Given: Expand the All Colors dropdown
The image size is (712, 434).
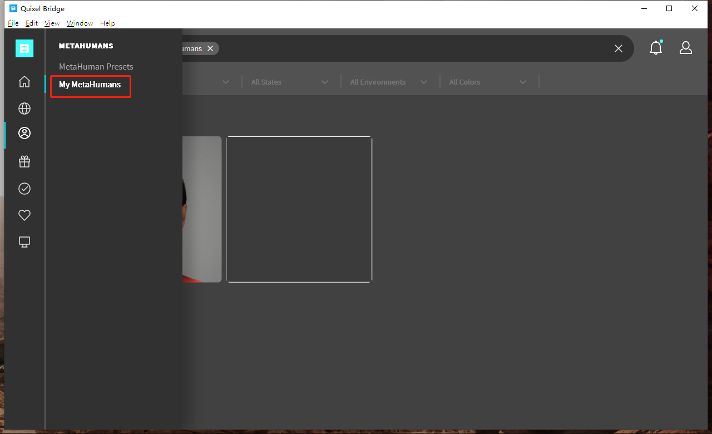Looking at the screenshot, I should pos(488,82).
